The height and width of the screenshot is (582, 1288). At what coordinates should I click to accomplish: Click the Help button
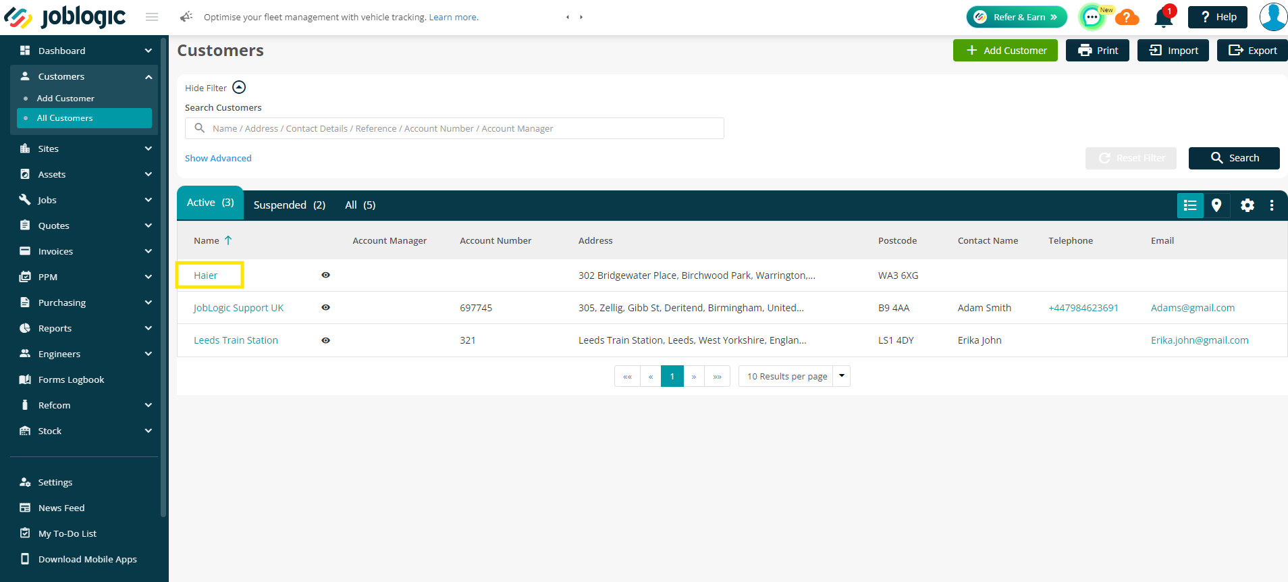click(1218, 17)
